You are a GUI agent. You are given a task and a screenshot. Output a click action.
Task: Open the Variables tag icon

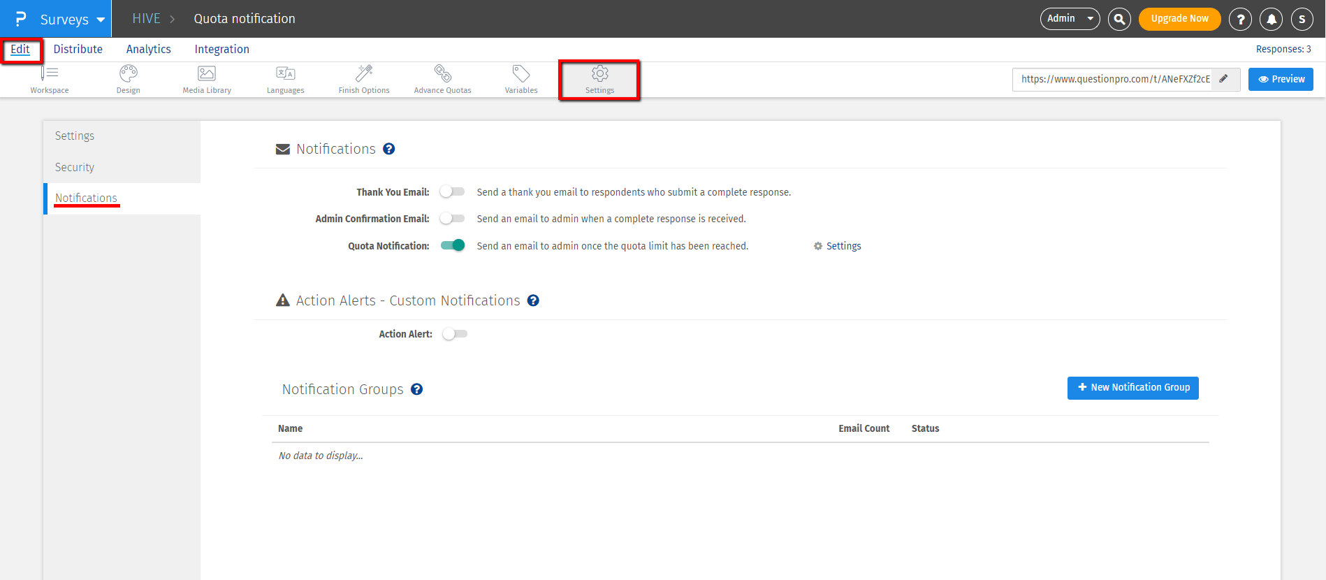tap(521, 79)
